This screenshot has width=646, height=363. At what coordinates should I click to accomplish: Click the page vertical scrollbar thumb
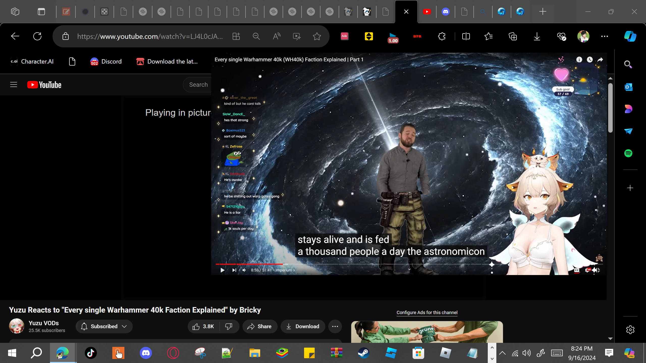point(610,108)
